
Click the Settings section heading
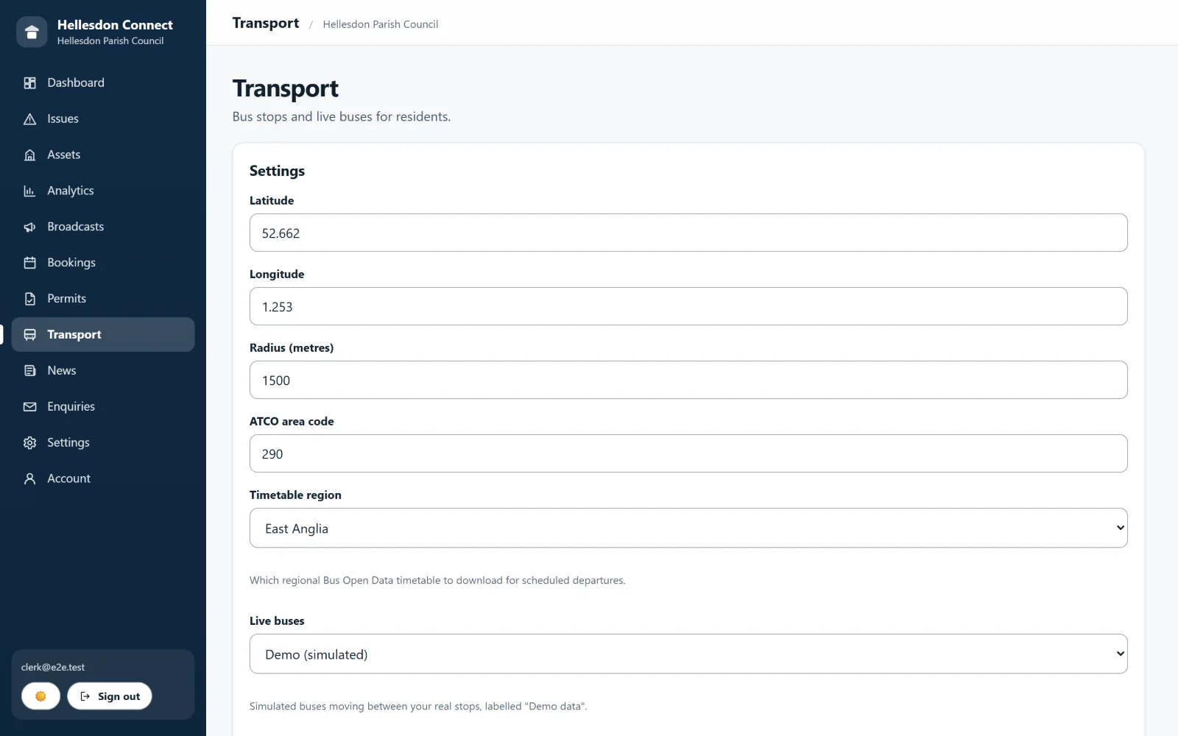(x=277, y=171)
